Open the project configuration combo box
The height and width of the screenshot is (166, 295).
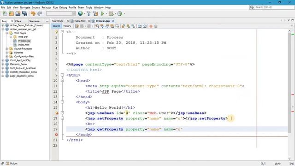pyautogui.click(x=61, y=13)
